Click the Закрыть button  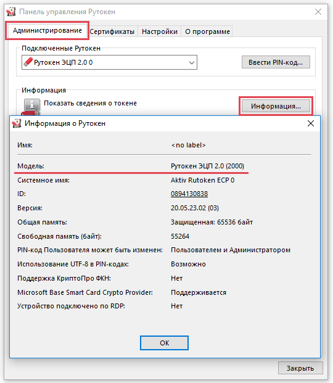tap(300, 368)
